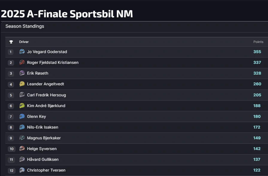Click Helge Syversen's helmet icon
Screen dimensions: 268x176
tap(22, 149)
